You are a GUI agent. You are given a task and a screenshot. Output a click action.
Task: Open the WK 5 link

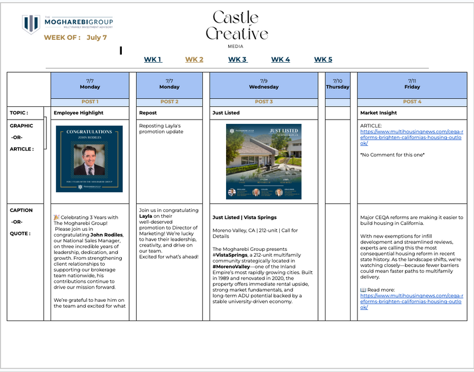323,60
